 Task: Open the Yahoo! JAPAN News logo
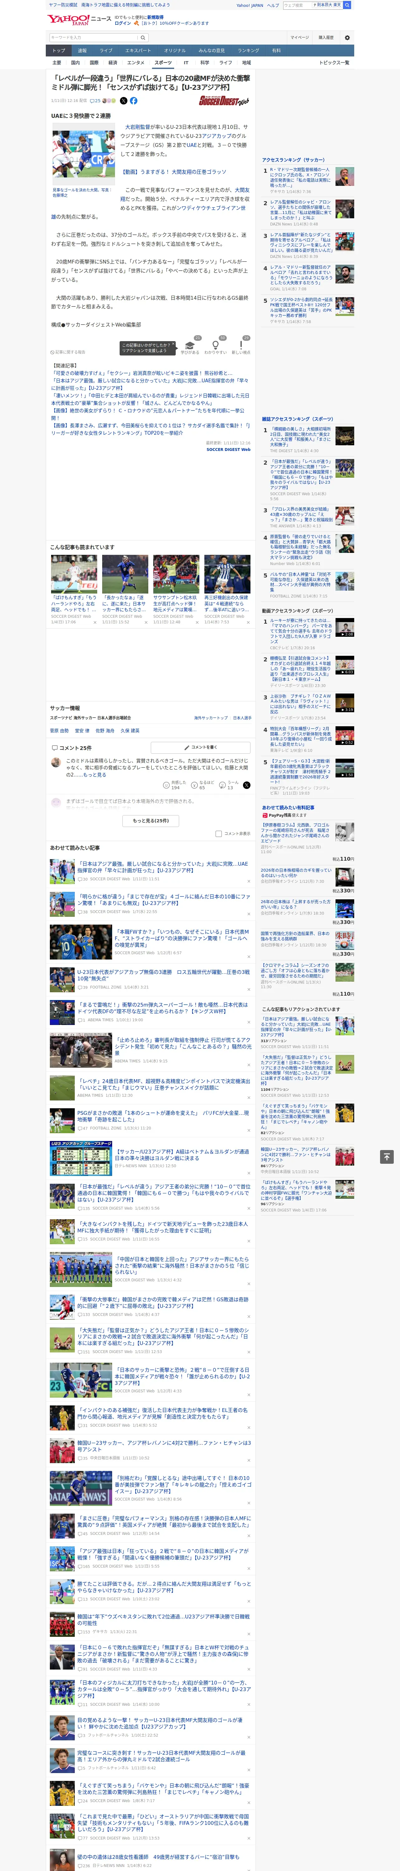coord(79,20)
